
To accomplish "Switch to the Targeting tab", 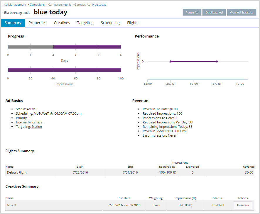I will pyautogui.click(x=85, y=23).
